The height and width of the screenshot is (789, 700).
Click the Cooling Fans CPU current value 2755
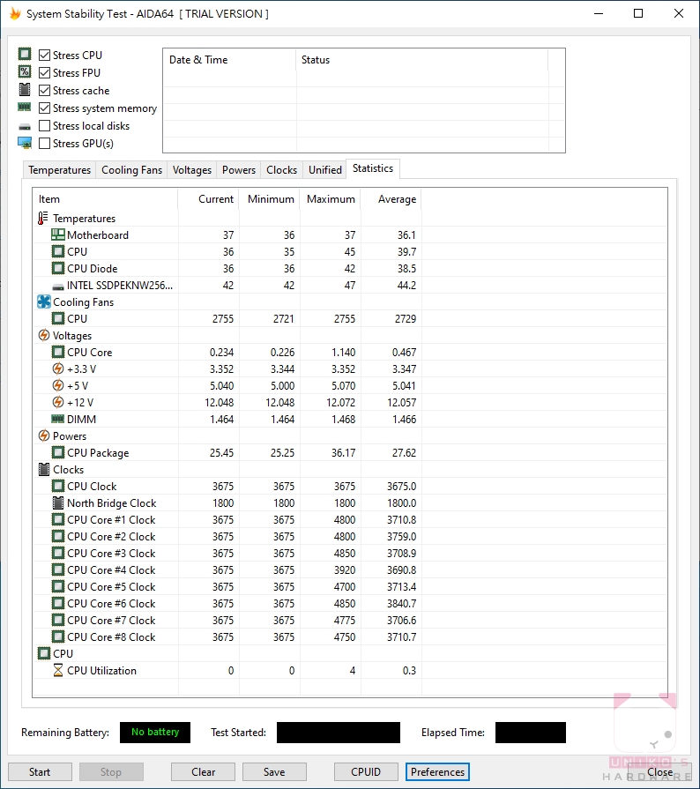(223, 318)
